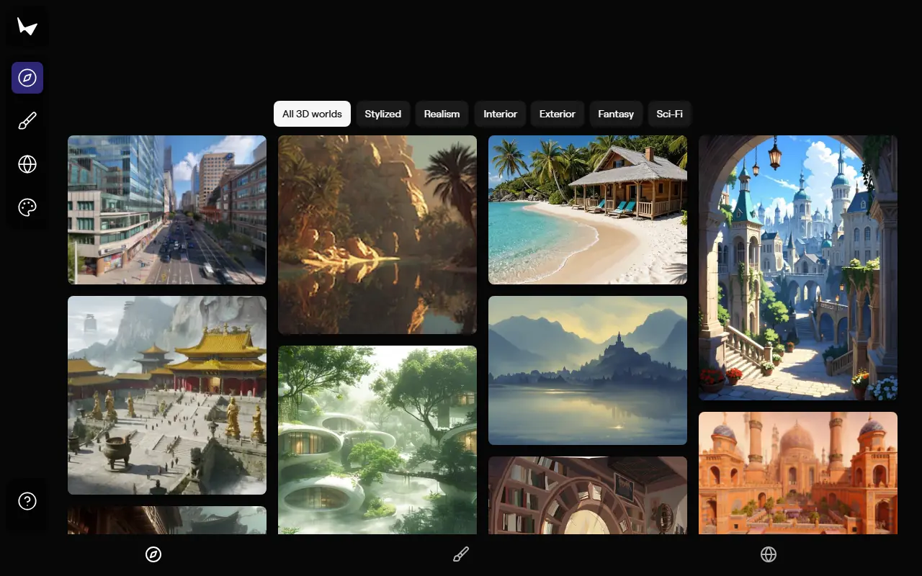Click the All 3D worlds filter

(312, 114)
